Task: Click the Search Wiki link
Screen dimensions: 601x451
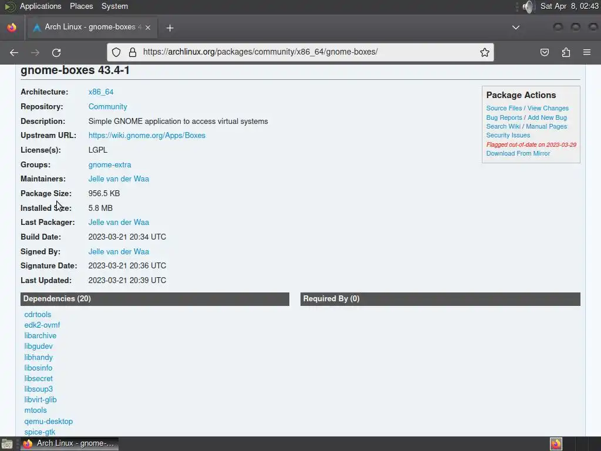Action: (503, 127)
